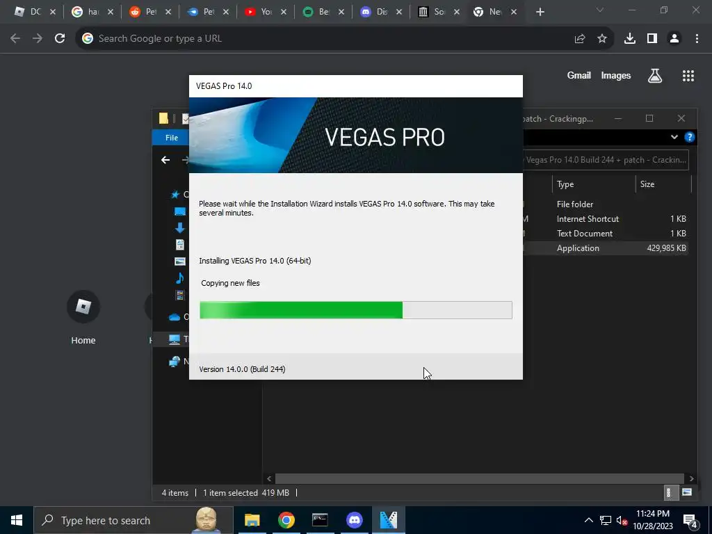Bookmark this tab with the star icon
Viewport: 712px width, 534px height.
pyautogui.click(x=602, y=39)
